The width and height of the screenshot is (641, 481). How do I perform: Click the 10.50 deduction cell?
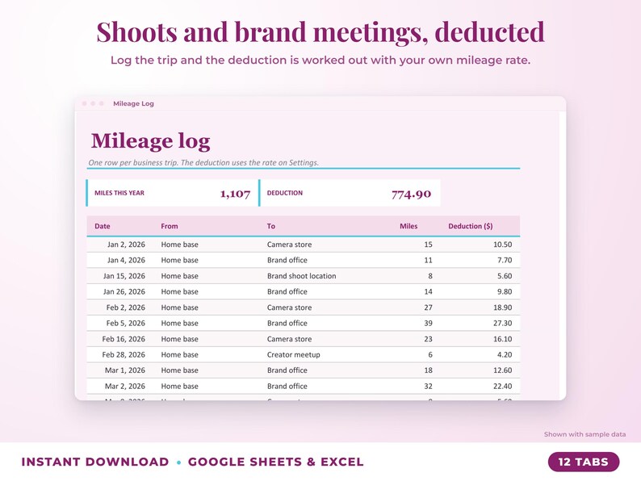tap(502, 245)
